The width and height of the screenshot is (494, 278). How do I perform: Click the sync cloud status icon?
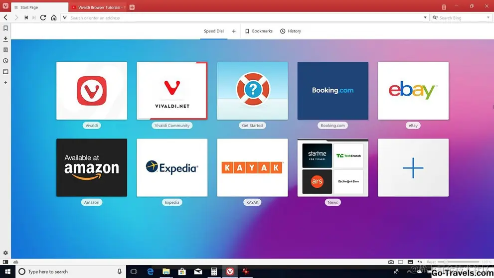[16, 262]
